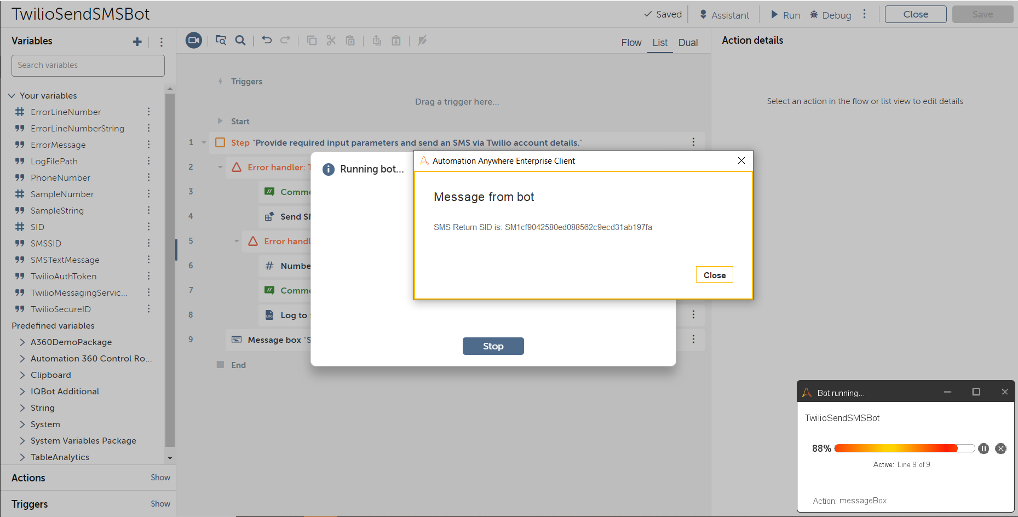Expand the String predefined variables

coord(22,408)
